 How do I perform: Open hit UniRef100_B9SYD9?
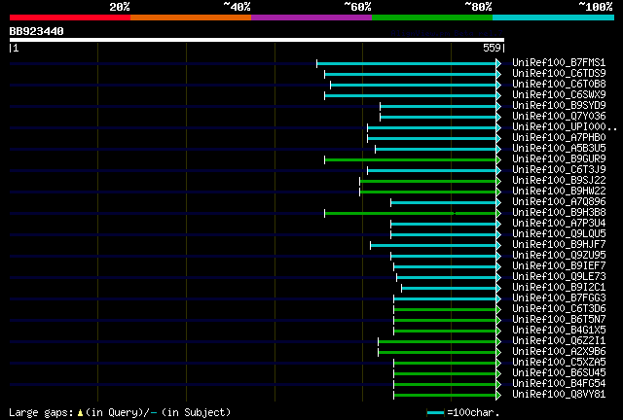click(559, 105)
